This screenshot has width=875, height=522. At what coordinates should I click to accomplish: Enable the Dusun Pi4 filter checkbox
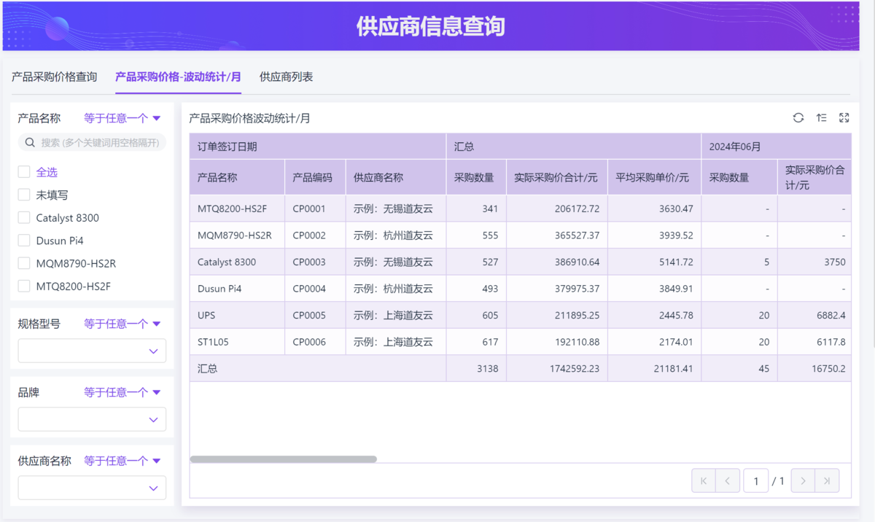[x=24, y=241]
